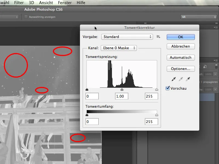Click the histogram in the levels dialog
Screen dimensions: 219x164
click(122, 74)
